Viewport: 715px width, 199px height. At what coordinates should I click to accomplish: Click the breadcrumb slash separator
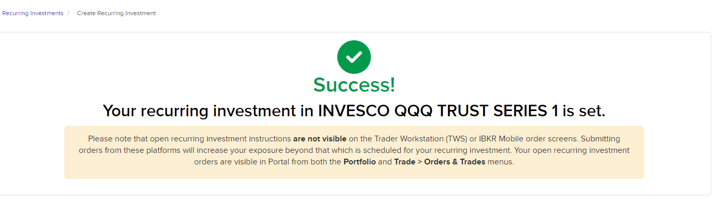[x=68, y=13]
